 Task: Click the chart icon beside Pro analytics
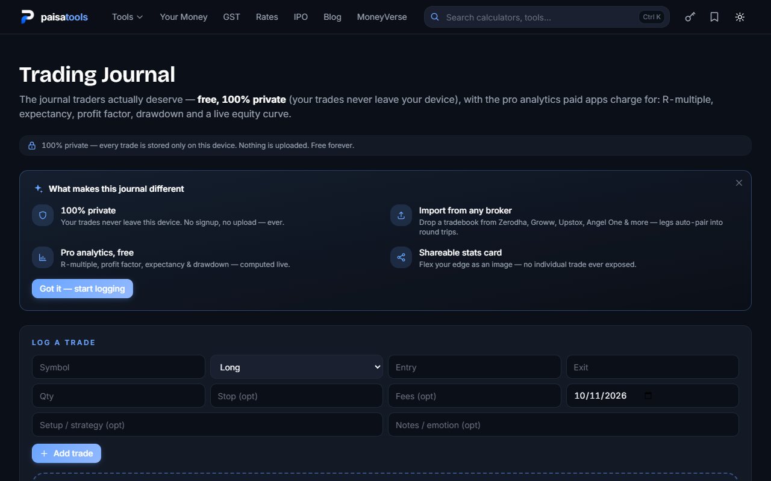pos(43,257)
